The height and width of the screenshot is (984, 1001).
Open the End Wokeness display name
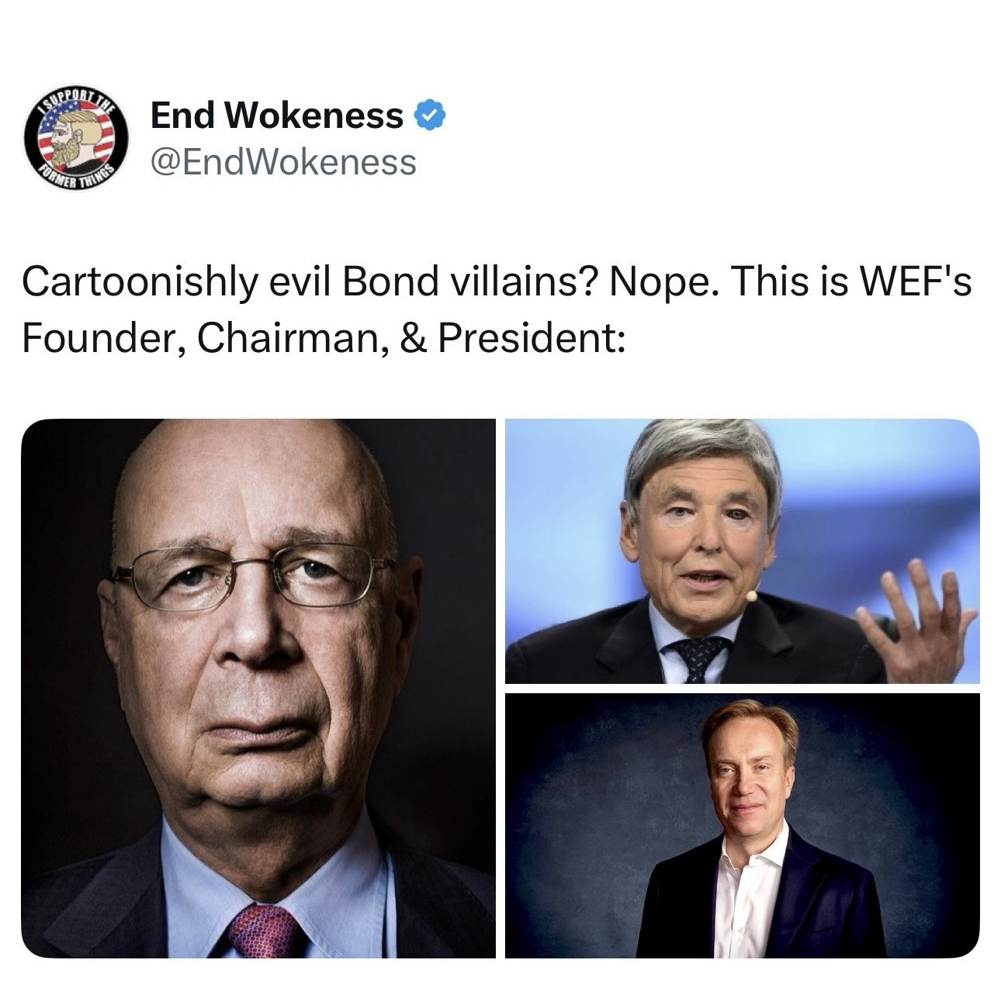(277, 116)
